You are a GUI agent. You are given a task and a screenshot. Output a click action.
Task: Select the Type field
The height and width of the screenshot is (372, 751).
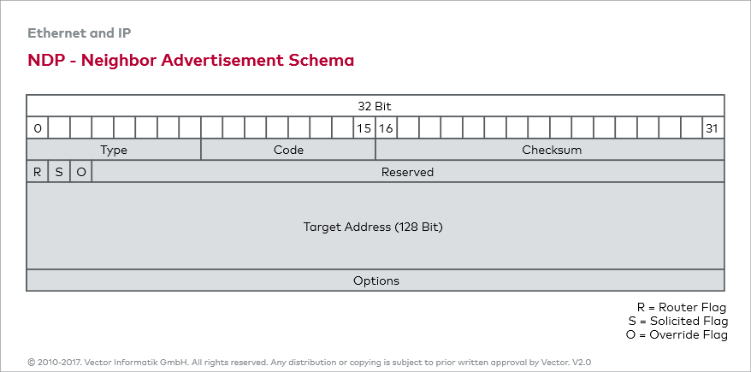coord(114,150)
